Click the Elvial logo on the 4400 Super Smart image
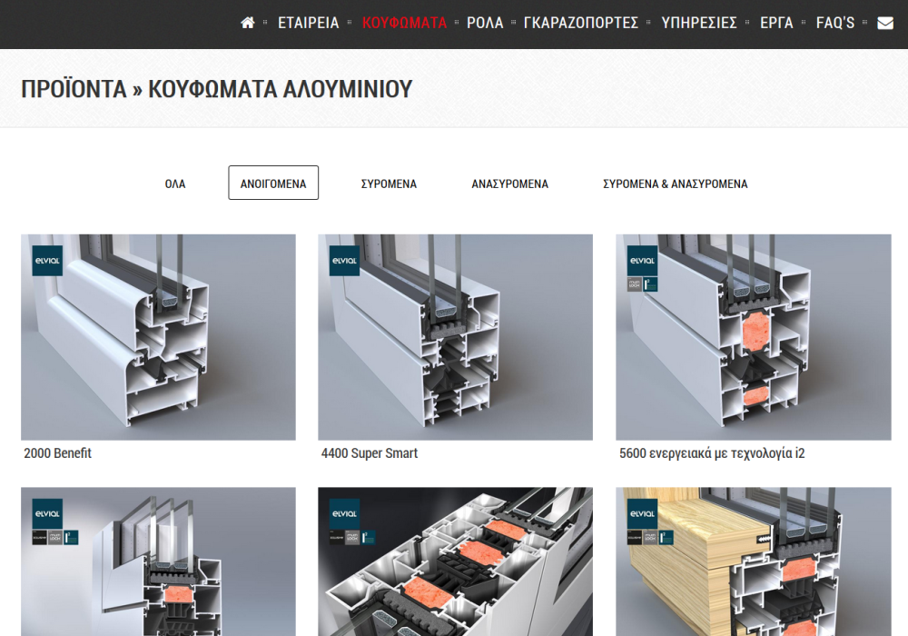The width and height of the screenshot is (908, 636). 344,261
